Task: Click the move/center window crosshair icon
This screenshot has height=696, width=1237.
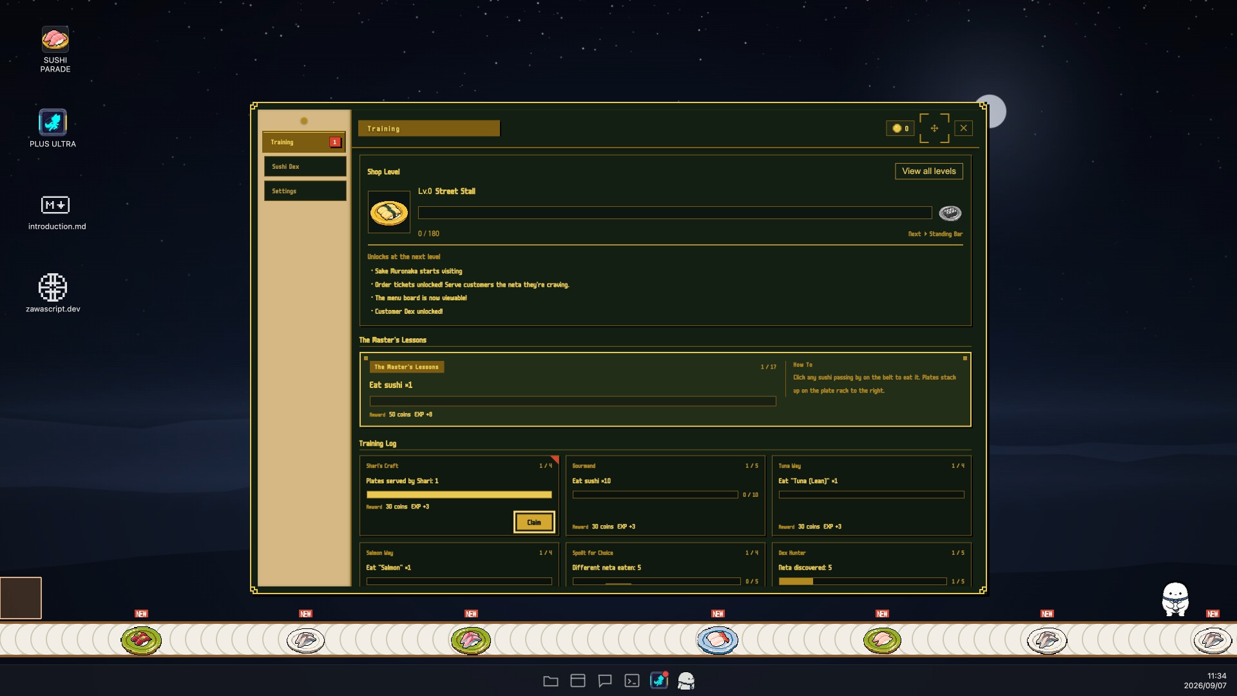Action: [x=934, y=128]
